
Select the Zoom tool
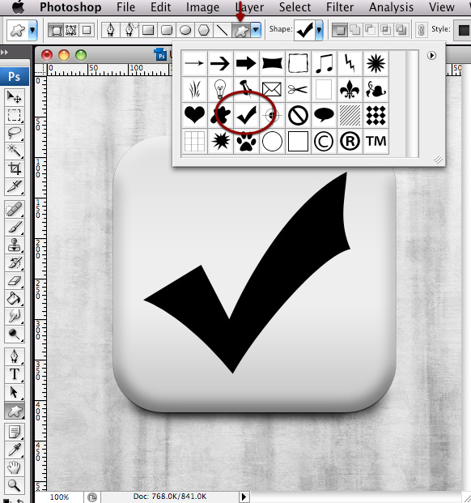tap(14, 485)
